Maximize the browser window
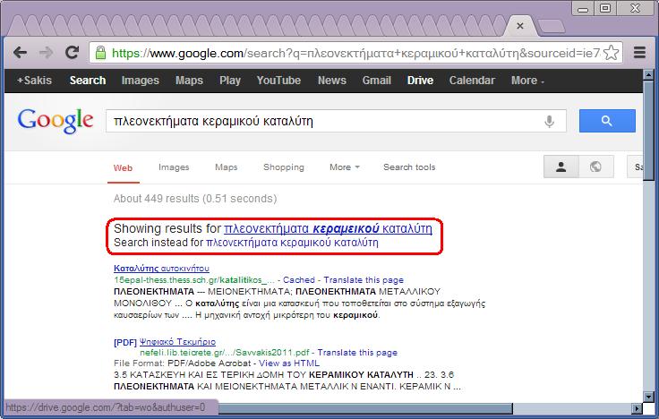The image size is (659, 419). click(x=604, y=8)
